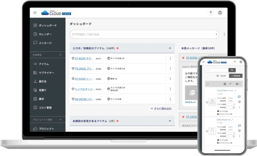
Task: Click the search field on the phone
Action: [x=217, y=70]
